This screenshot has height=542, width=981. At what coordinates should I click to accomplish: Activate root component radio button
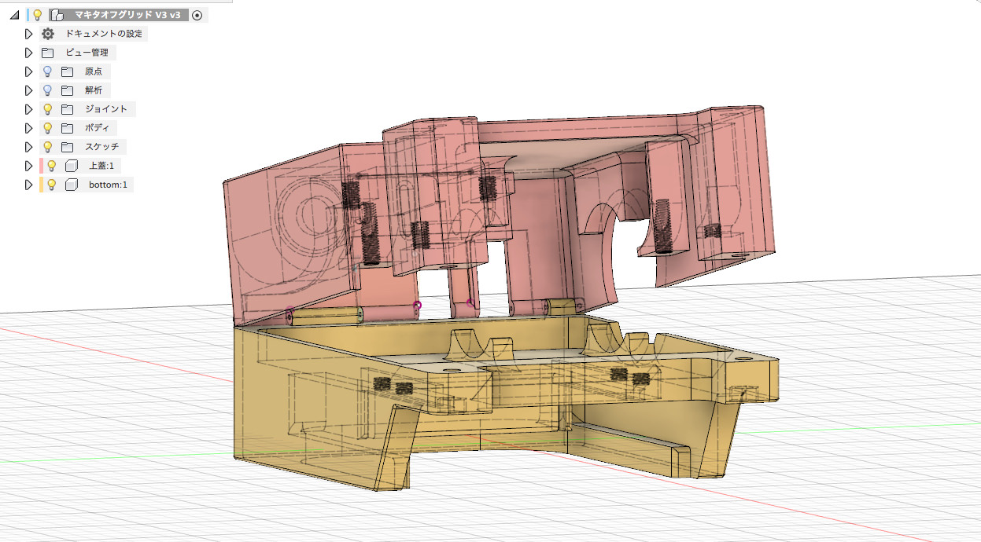(x=197, y=15)
